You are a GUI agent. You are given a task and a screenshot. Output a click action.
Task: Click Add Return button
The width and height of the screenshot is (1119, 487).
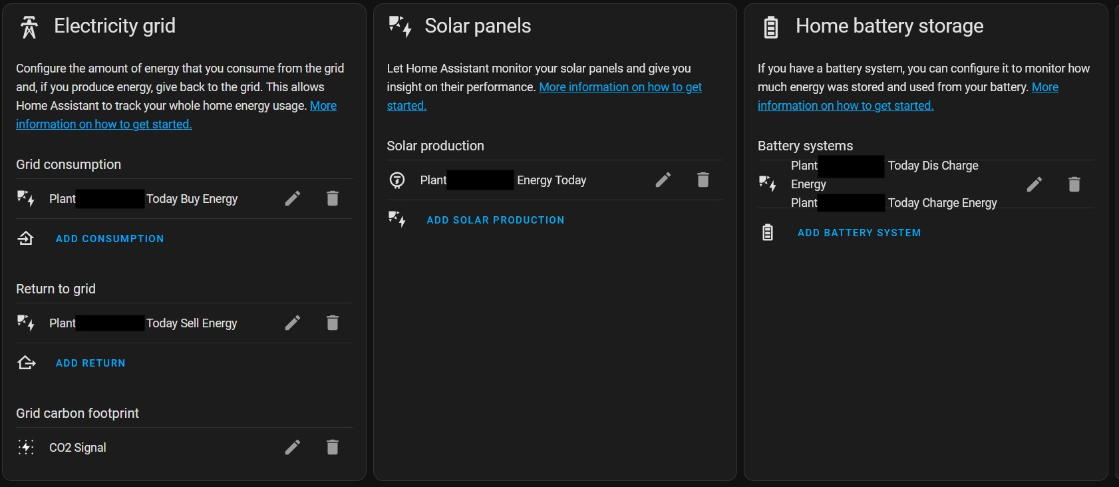click(x=90, y=363)
